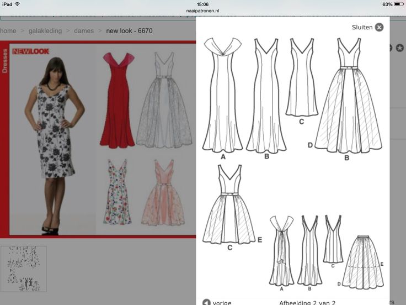
Task: Click the Afbeelding 2 van 2 caption
Action: point(307,303)
